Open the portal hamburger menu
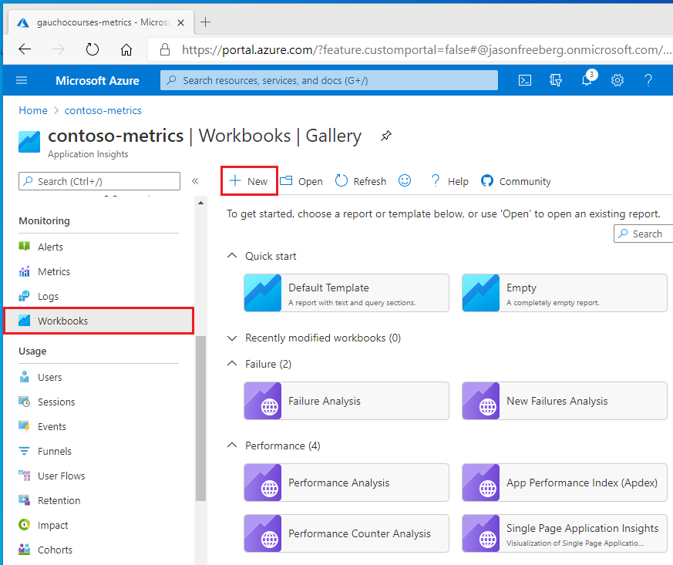Screen dimensions: 673x565 pos(21,80)
